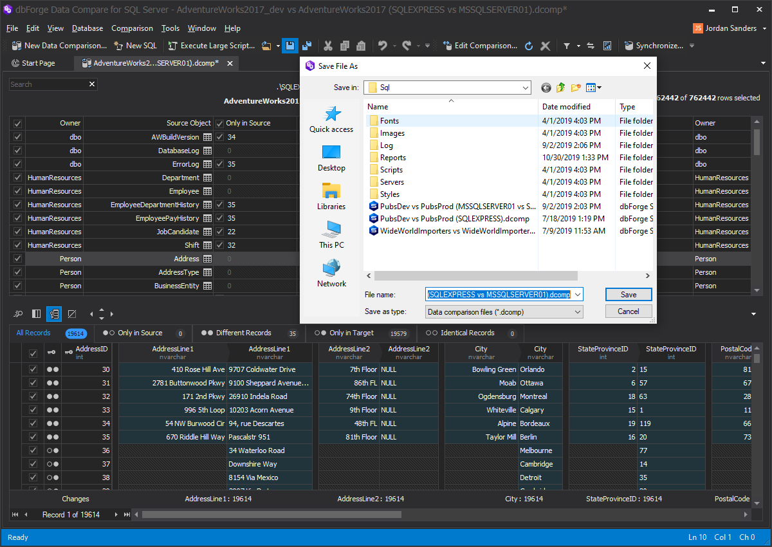The width and height of the screenshot is (772, 547).
Task: Switch to the Different Records tab
Action: click(x=243, y=333)
